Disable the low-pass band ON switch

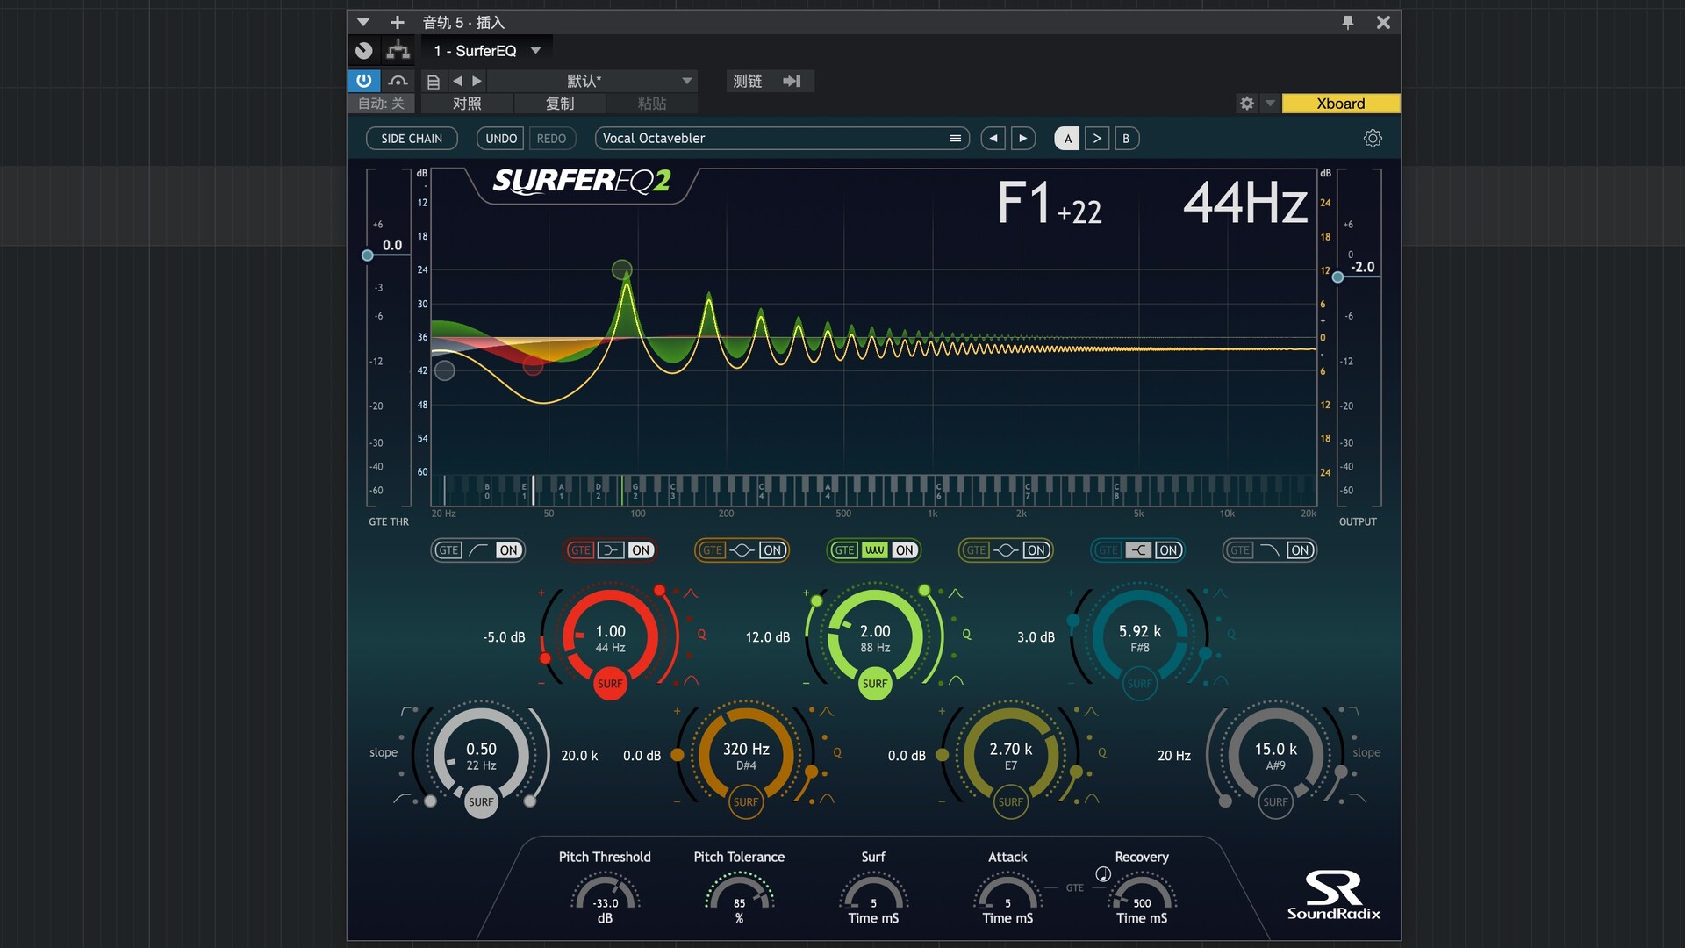1300,550
